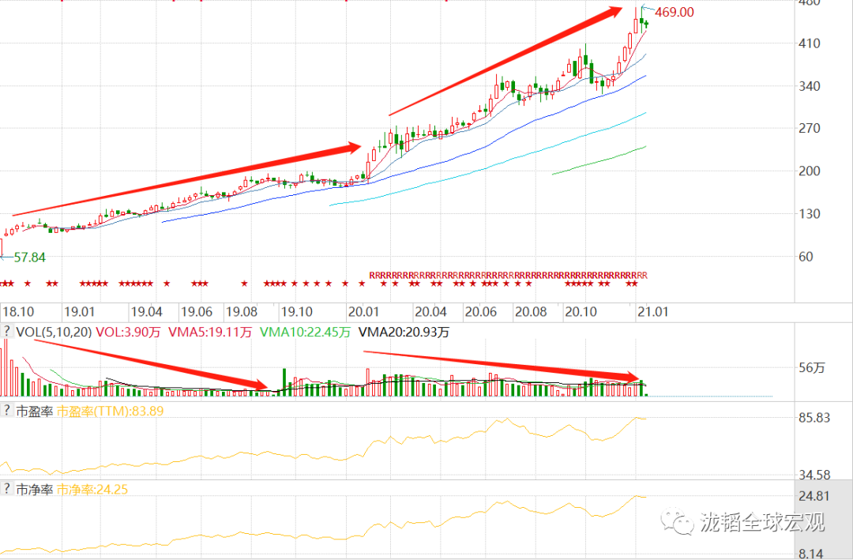Open the 市净率 indicator name selector
The image size is (853, 560).
(x=34, y=490)
